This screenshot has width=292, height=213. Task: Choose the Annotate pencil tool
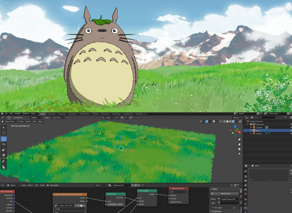point(4,161)
